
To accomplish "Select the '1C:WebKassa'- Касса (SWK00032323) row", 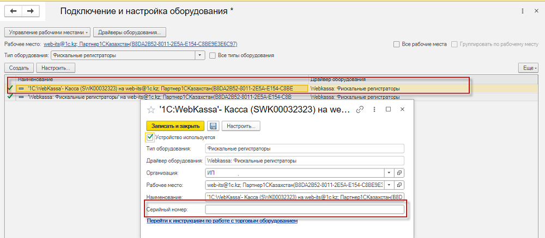I will click(x=162, y=89).
